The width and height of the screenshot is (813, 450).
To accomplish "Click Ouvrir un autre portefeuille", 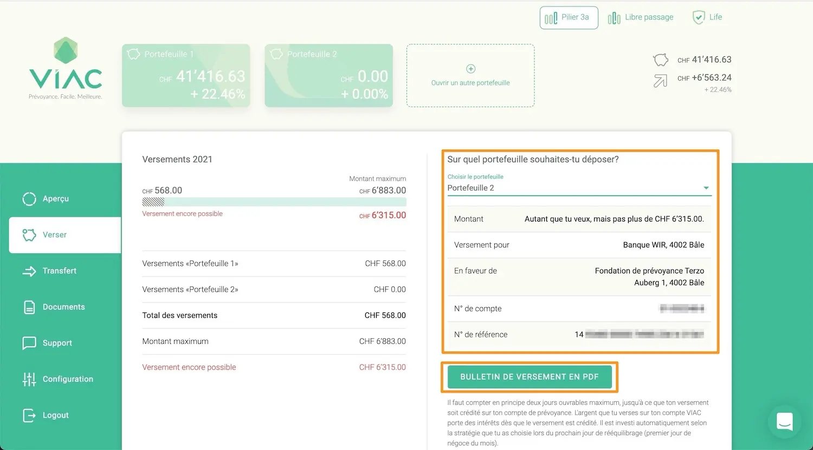I will coord(470,76).
